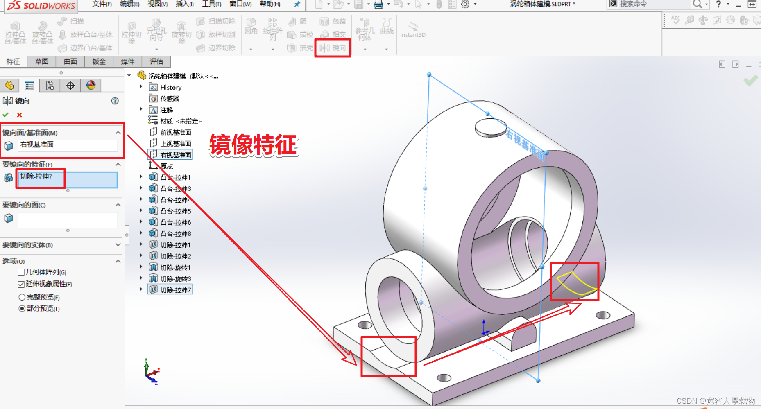Switch to the 草图 sketch tab
This screenshot has height=409, width=761.
42,61
